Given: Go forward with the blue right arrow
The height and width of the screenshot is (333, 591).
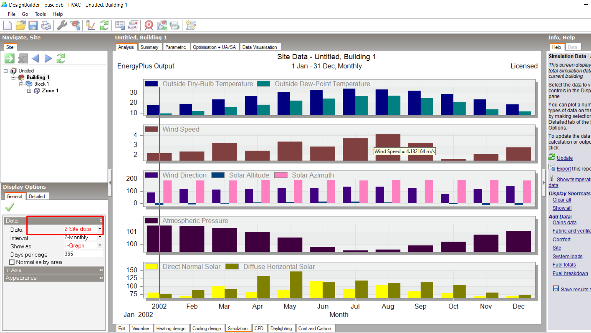Looking at the screenshot, I should 48,59.
